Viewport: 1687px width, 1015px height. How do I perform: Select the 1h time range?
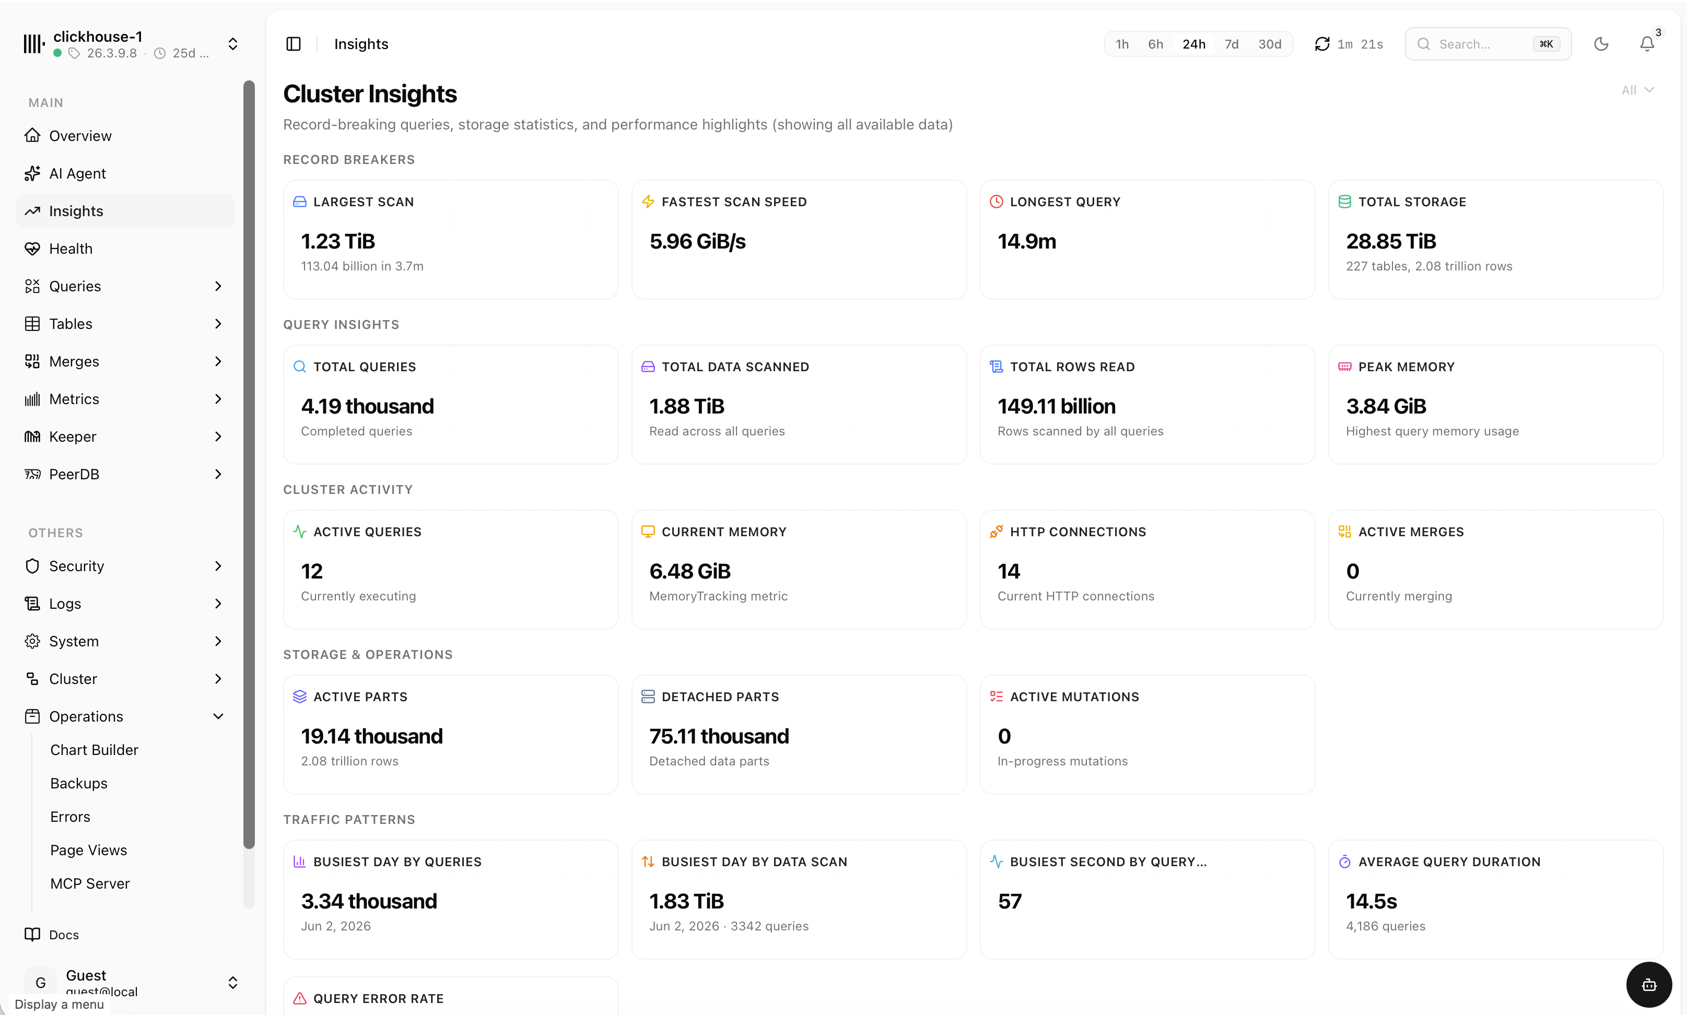(1122, 44)
